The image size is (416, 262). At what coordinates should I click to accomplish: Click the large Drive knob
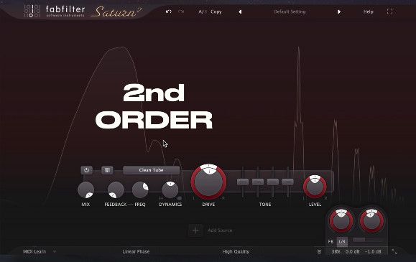coord(208,182)
